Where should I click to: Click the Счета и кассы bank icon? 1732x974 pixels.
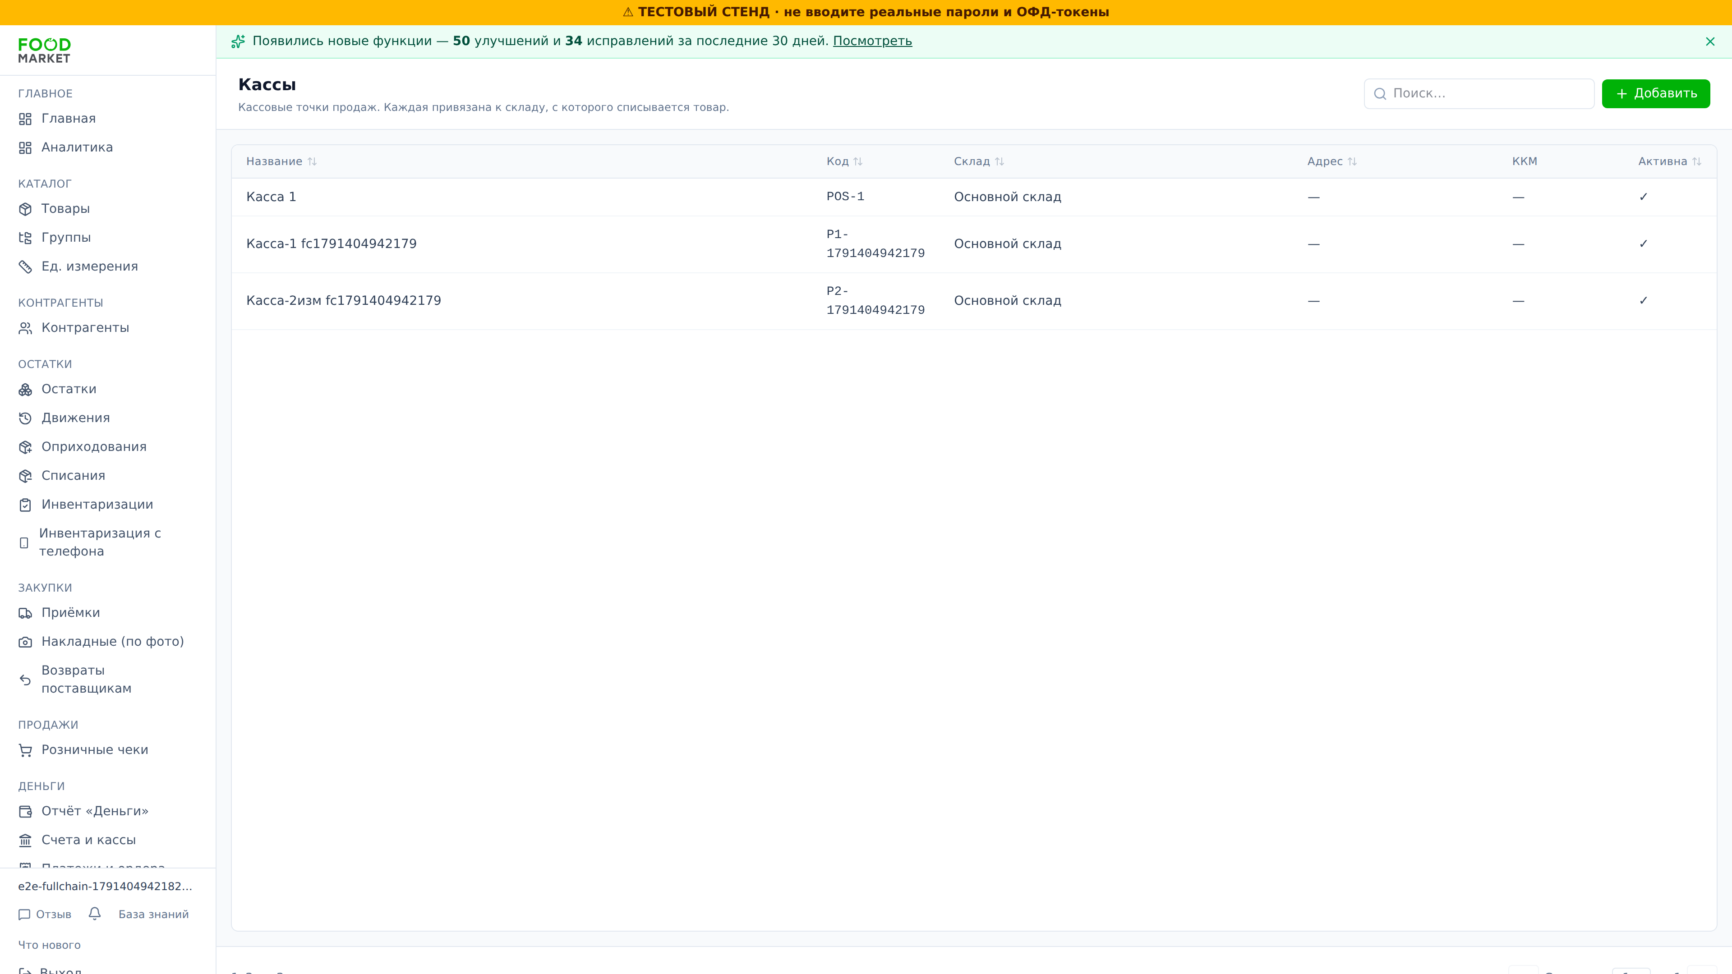[26, 840]
